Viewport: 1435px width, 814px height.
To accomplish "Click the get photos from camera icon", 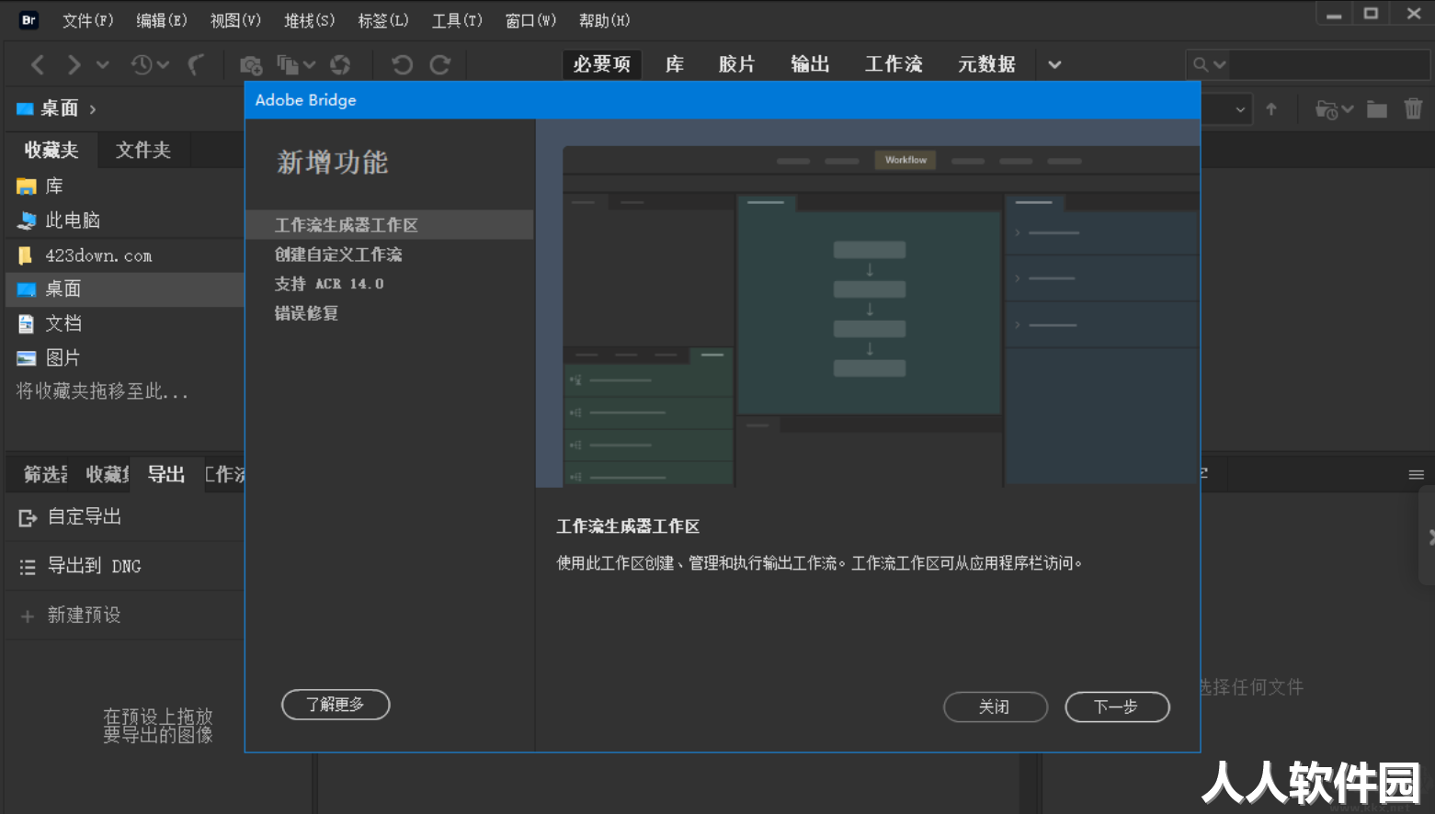I will pos(250,64).
